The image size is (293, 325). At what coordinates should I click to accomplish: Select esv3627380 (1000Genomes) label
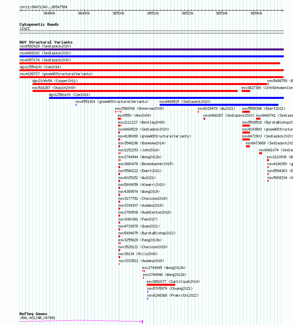(267, 88)
